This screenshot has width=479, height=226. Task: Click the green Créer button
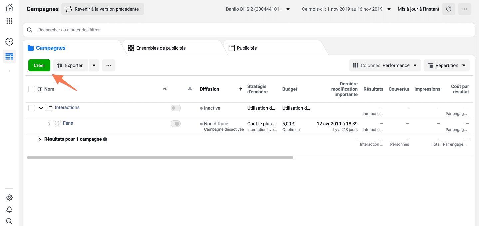tap(39, 65)
